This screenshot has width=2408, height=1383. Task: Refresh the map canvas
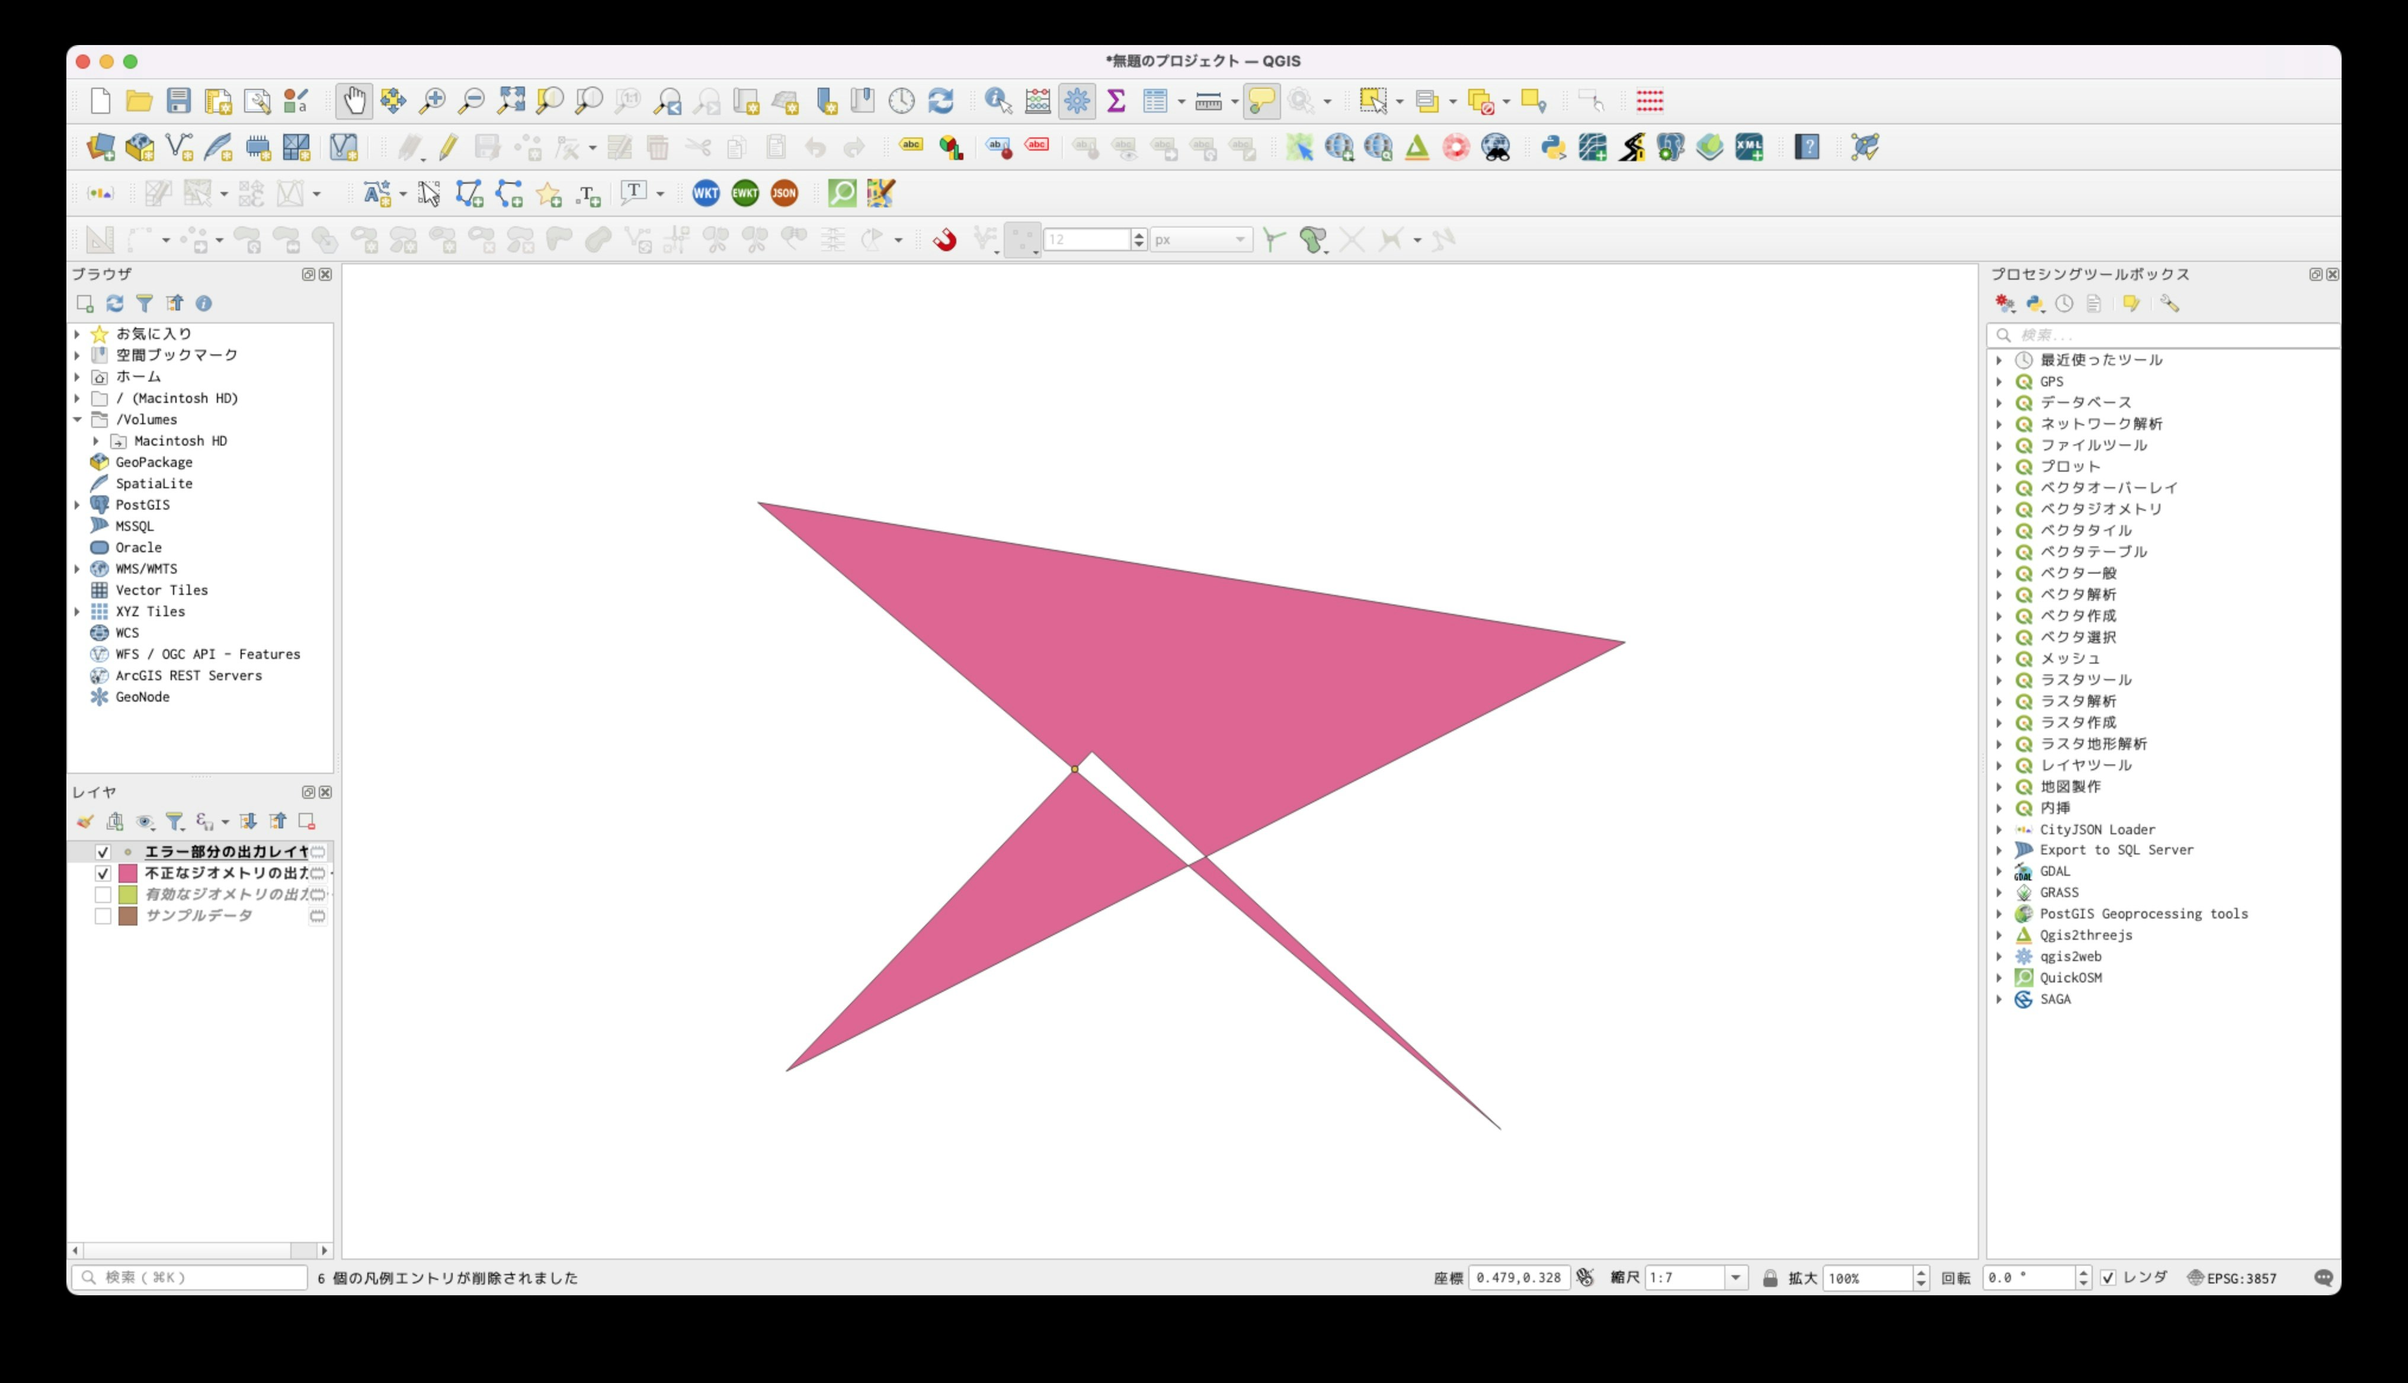(x=940, y=101)
